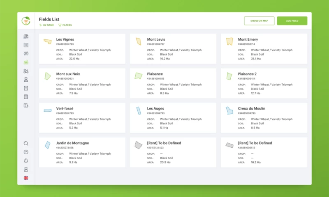The width and height of the screenshot is (329, 197).
Task: Change sorting using By Name
Action: coord(47,25)
